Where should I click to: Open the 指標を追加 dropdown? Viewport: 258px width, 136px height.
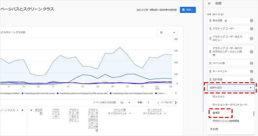click(231, 88)
